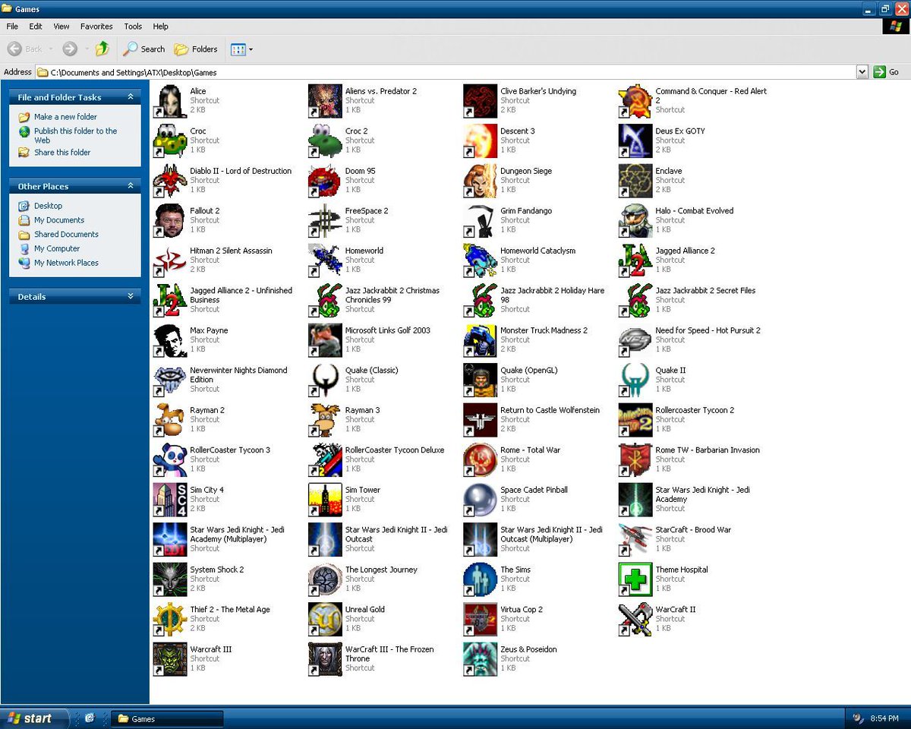This screenshot has width=911, height=729.
Task: Select the Alice game shortcut icon
Action: (170, 101)
